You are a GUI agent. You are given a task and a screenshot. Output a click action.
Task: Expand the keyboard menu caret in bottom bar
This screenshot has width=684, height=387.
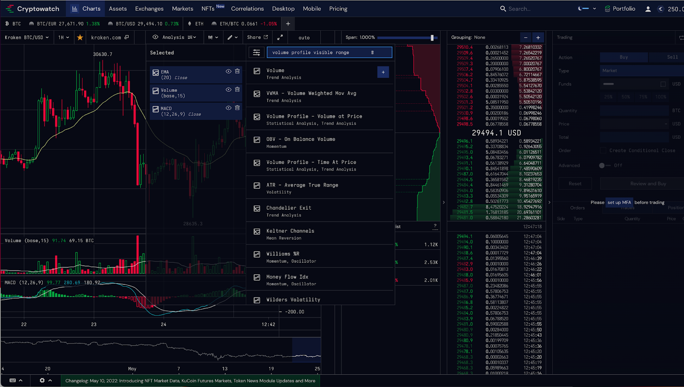click(x=21, y=380)
